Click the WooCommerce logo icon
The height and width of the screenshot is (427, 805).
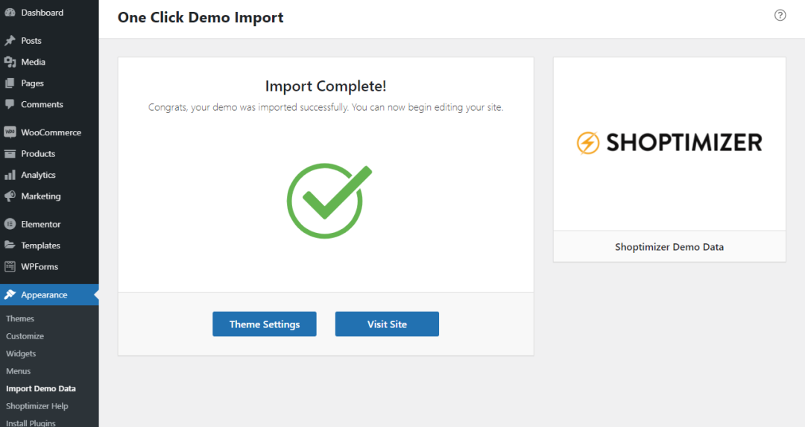10,132
